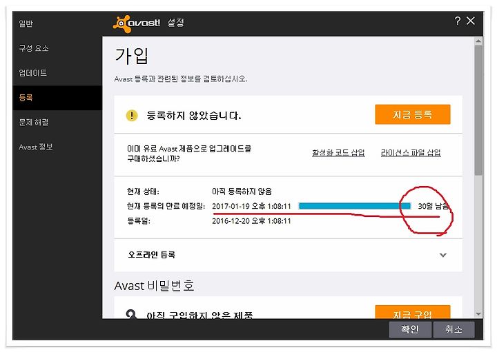Viewport: 497px width, 352px height.
Task: Click the 현재 등록의 만료 예정일: label
Action: (x=166, y=206)
